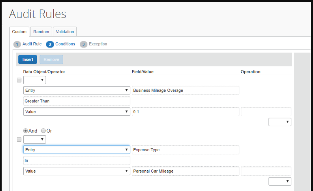Open the Validation tab

click(65, 32)
